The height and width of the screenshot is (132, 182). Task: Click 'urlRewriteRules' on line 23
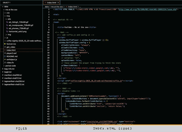click(69, 65)
